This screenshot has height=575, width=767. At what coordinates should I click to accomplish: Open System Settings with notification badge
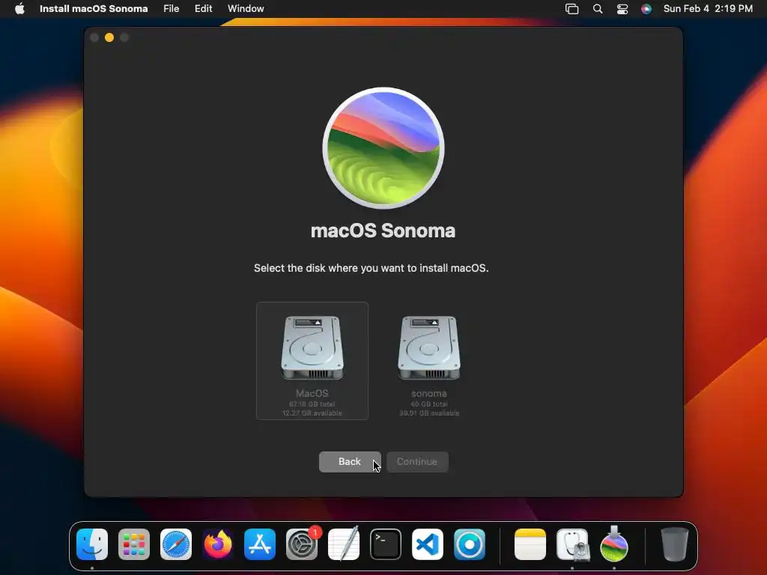pyautogui.click(x=302, y=544)
